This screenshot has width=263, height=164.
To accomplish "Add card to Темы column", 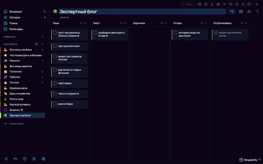I will tap(81, 23).
